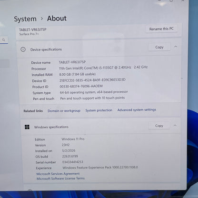Viewport: 198px width, 198px height.
Task: Collapse the Device specifications section
Action: [176, 47]
